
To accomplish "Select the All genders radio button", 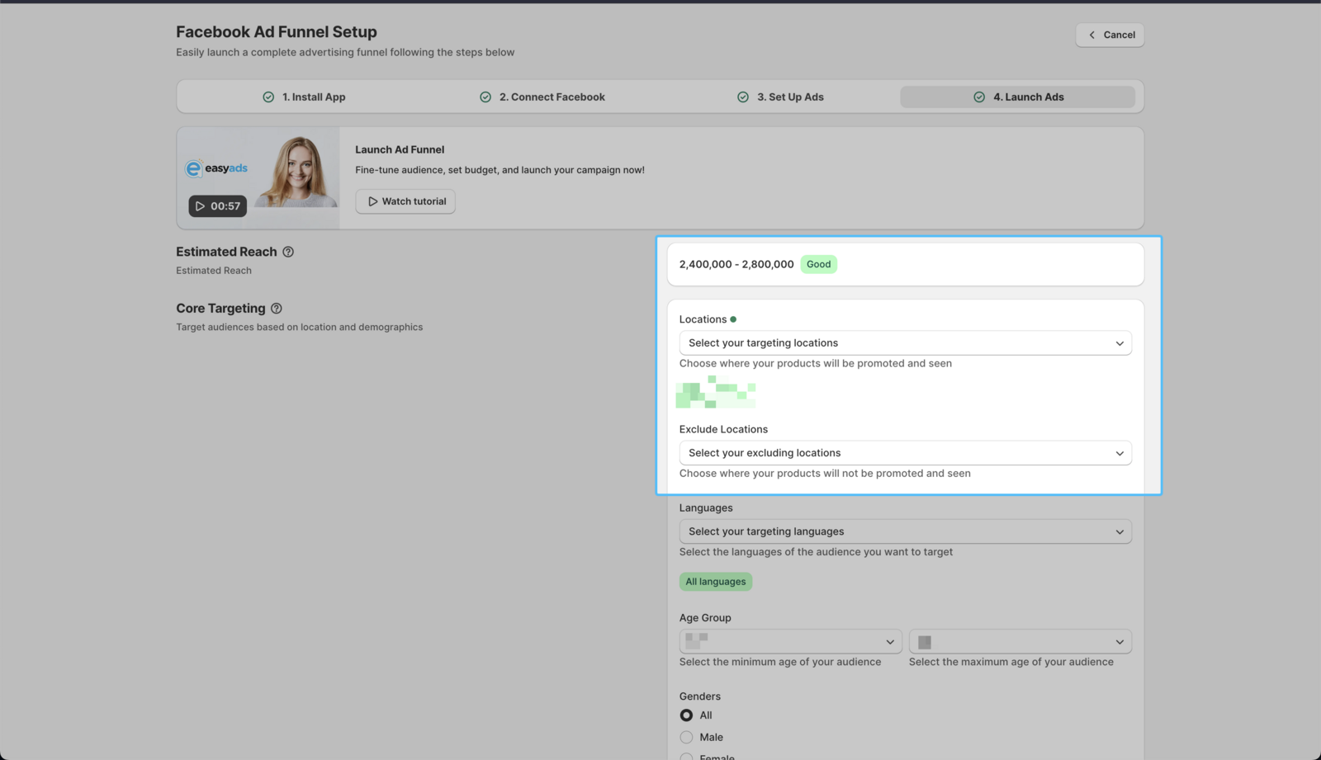I will [686, 715].
